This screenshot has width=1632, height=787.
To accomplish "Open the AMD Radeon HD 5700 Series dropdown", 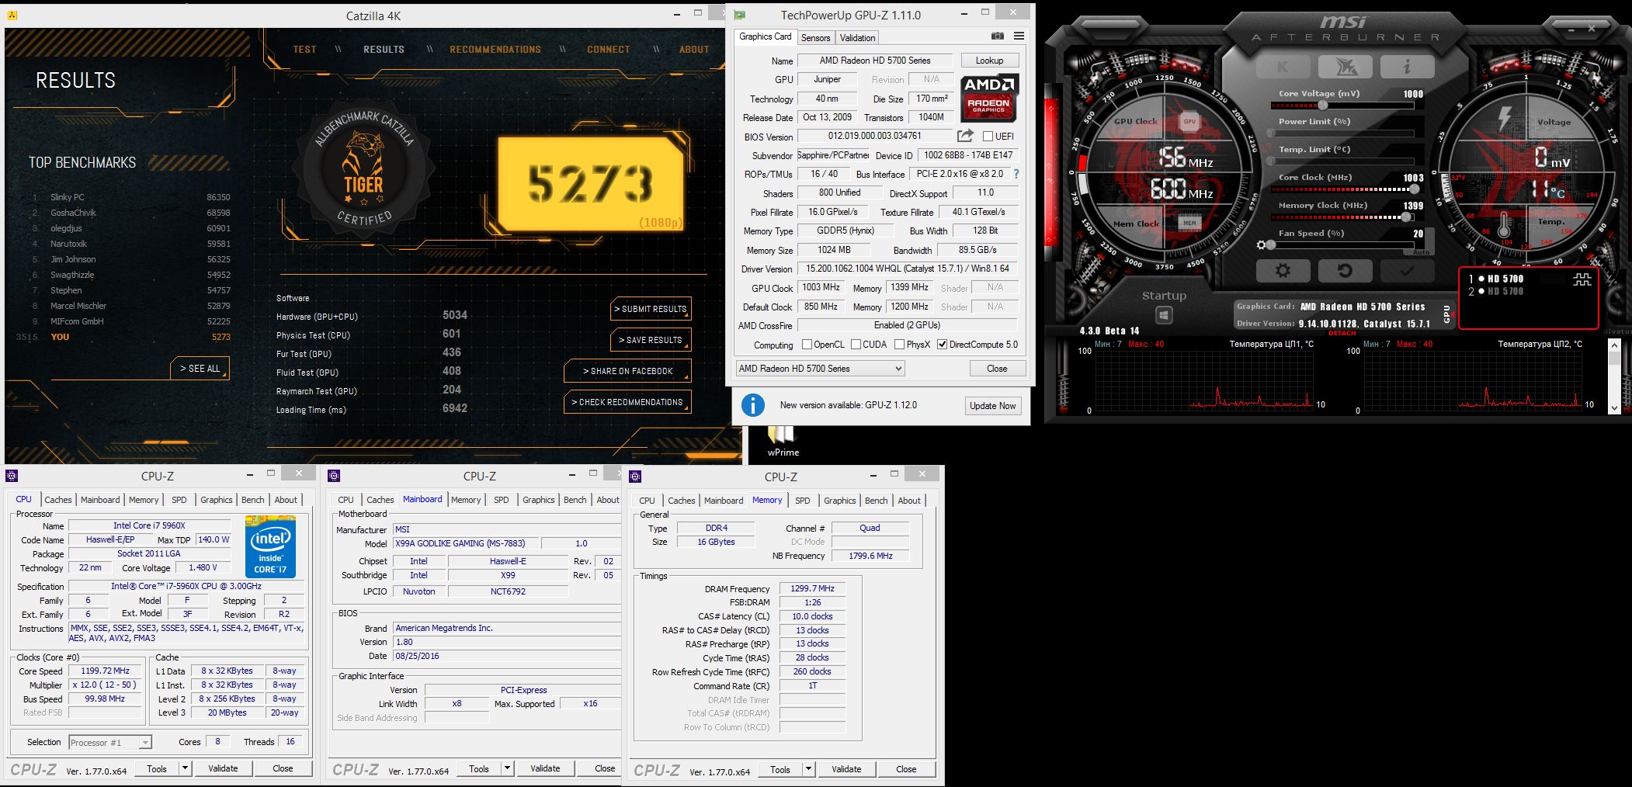I will click(x=820, y=369).
